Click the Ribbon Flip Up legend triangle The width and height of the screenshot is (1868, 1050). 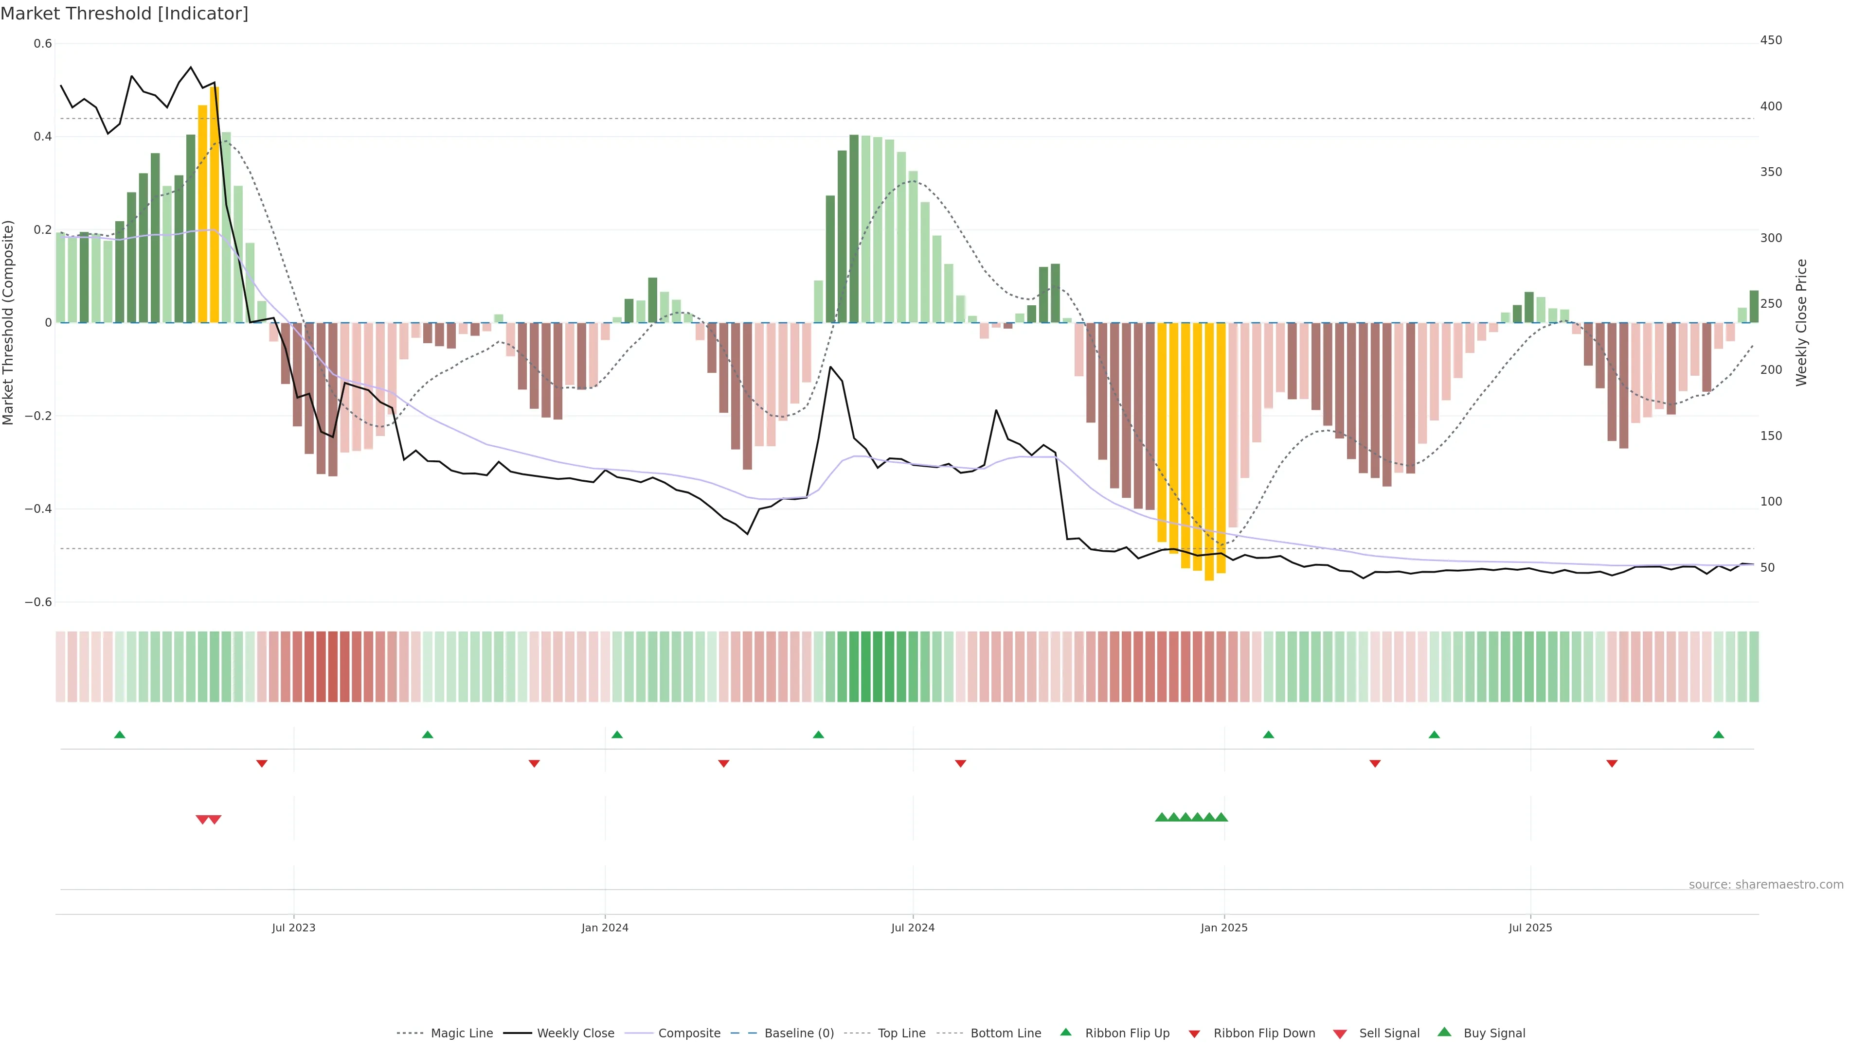(x=1065, y=1032)
